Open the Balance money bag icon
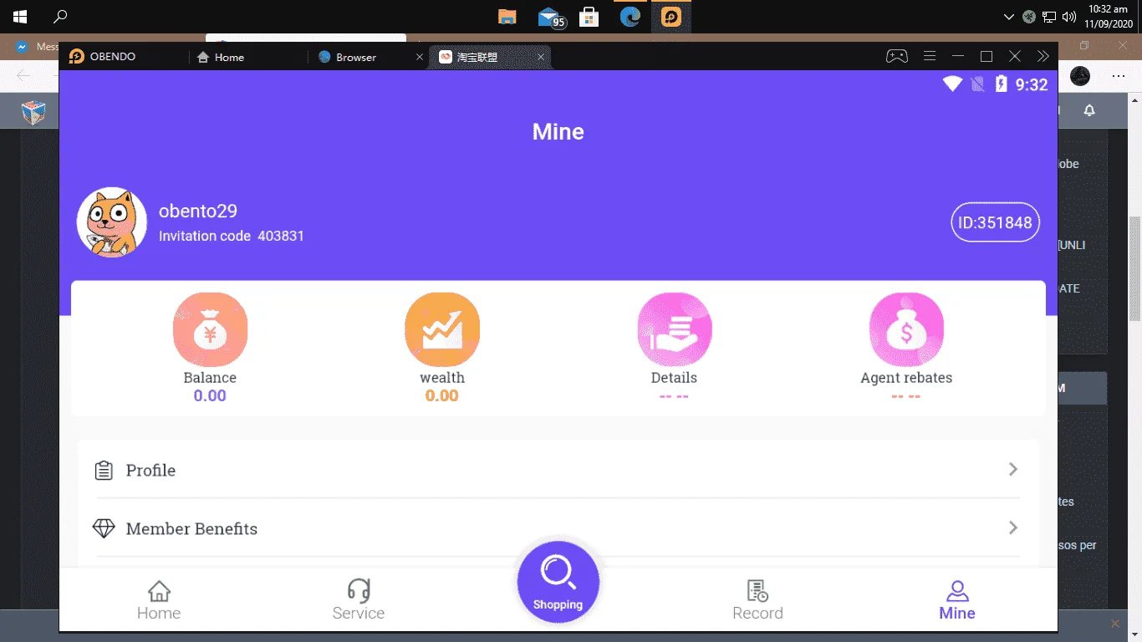 point(210,330)
